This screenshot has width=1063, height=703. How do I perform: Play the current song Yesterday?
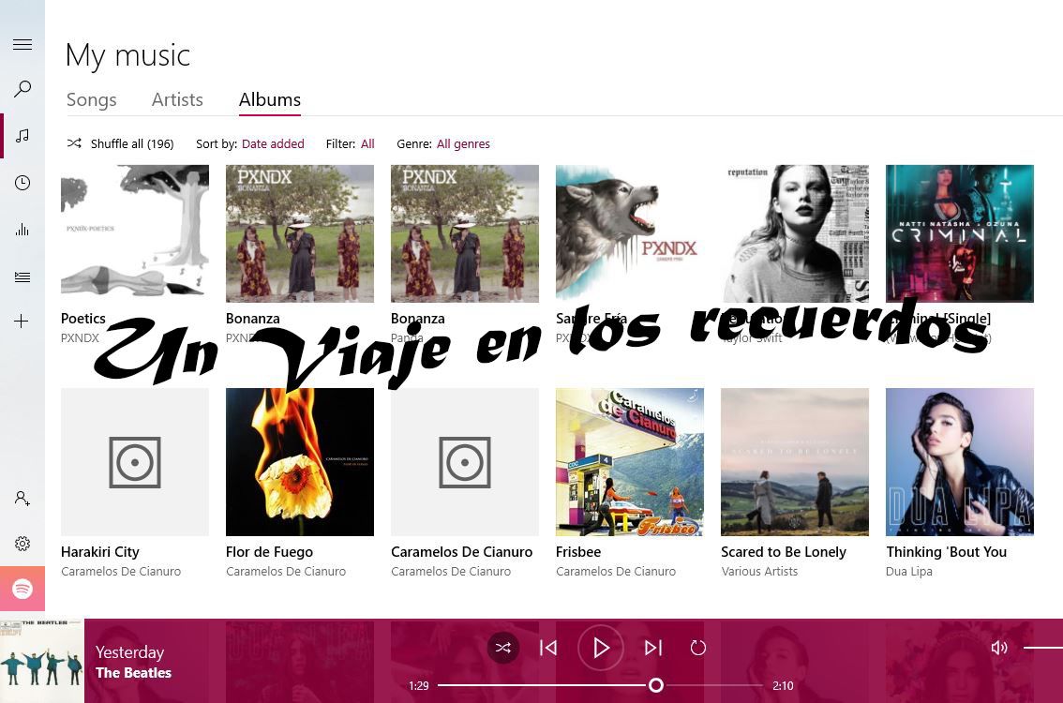[x=601, y=648]
